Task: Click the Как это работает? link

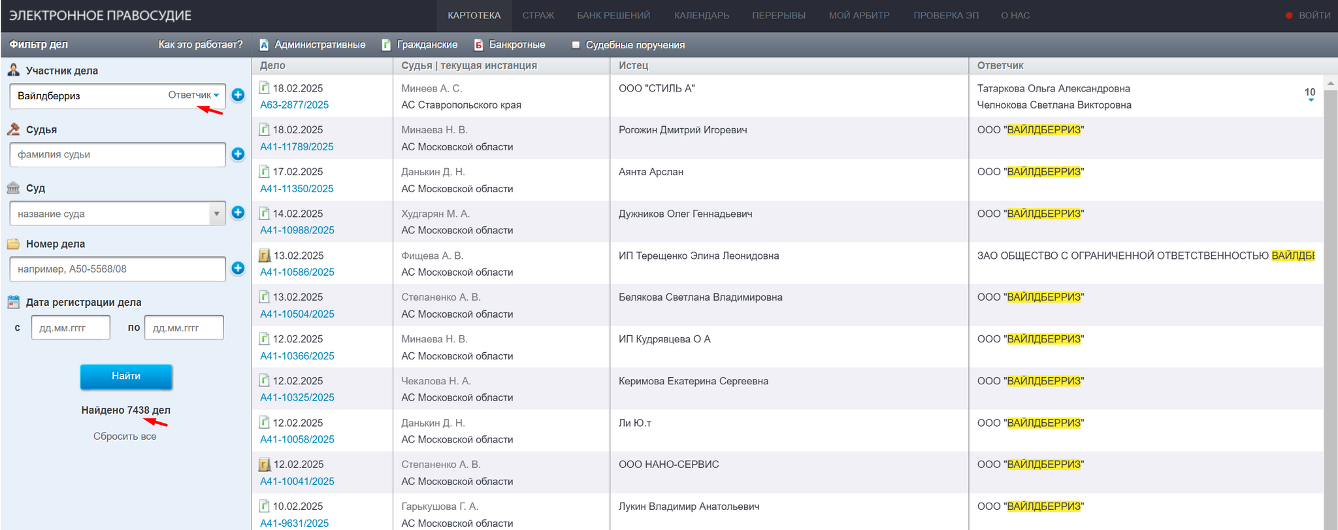Action: click(x=201, y=44)
